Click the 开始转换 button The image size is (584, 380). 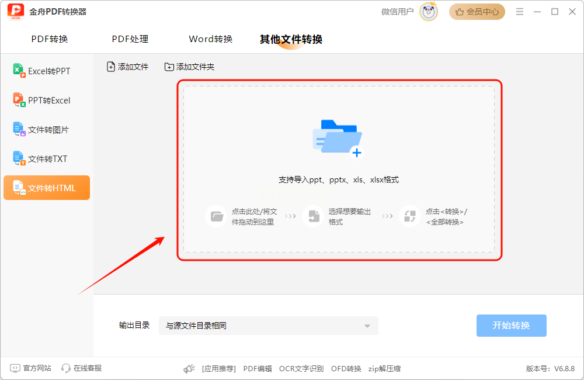[x=512, y=326]
